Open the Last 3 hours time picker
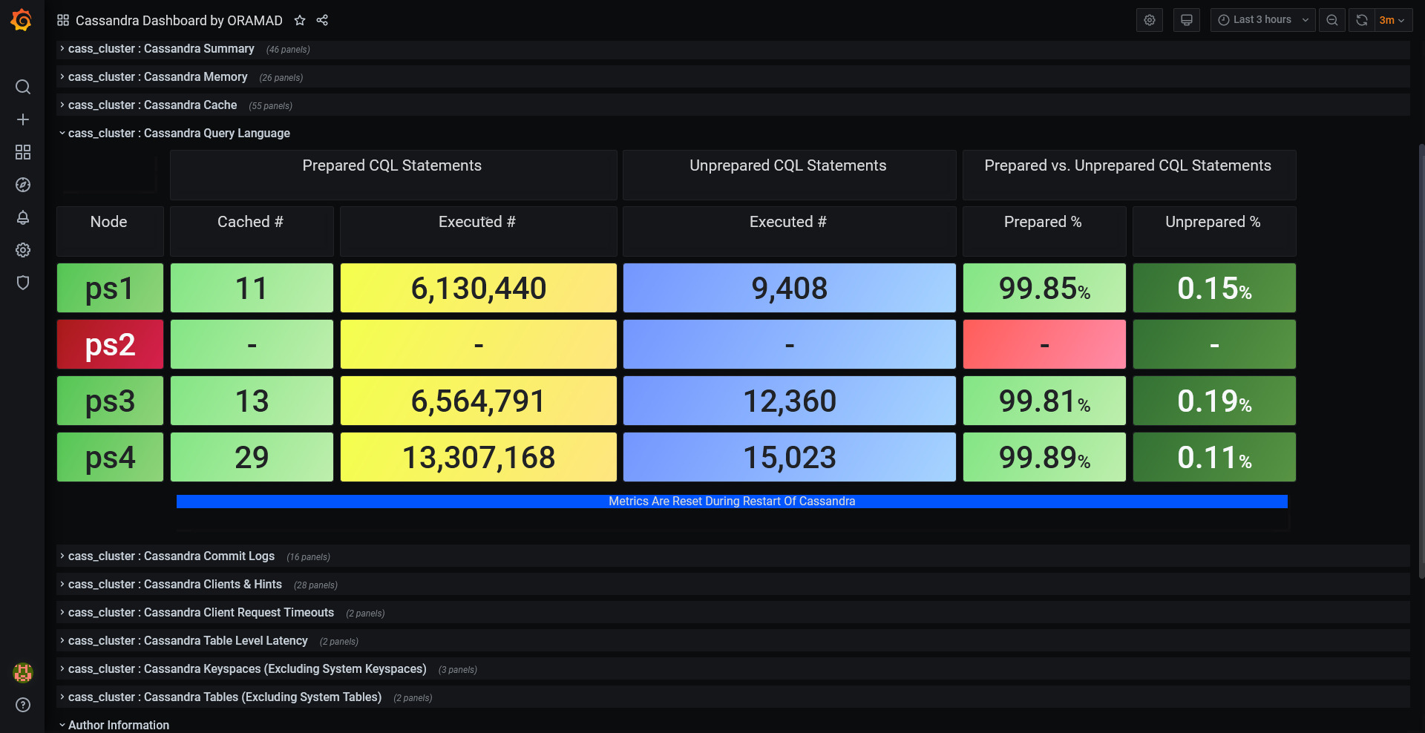Viewport: 1425px width, 733px height. click(1263, 20)
